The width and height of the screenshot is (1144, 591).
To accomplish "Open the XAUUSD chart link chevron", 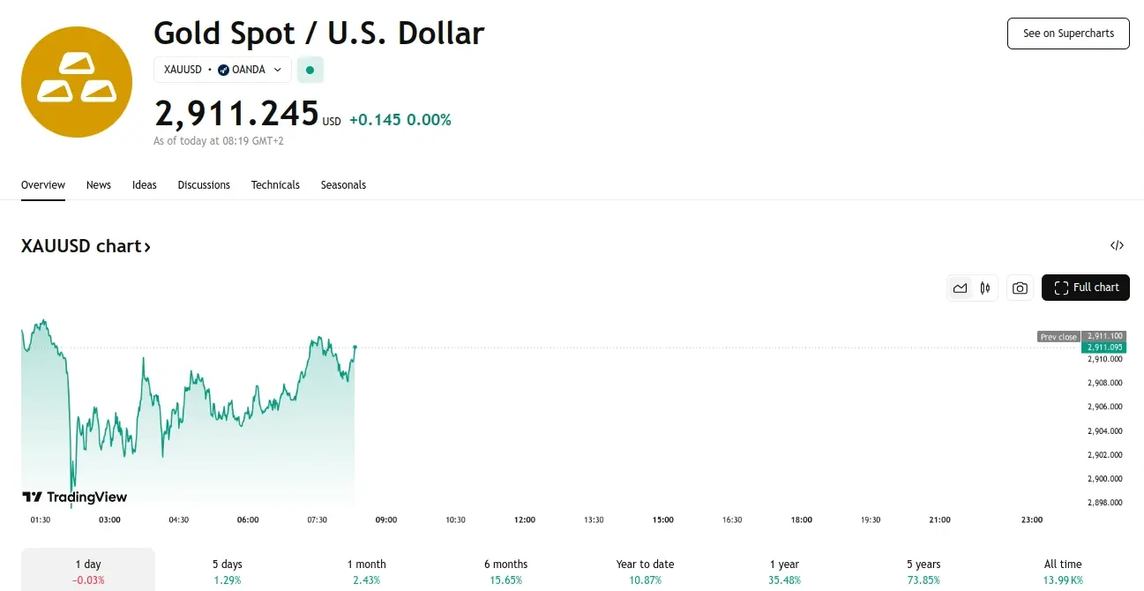I will [146, 245].
